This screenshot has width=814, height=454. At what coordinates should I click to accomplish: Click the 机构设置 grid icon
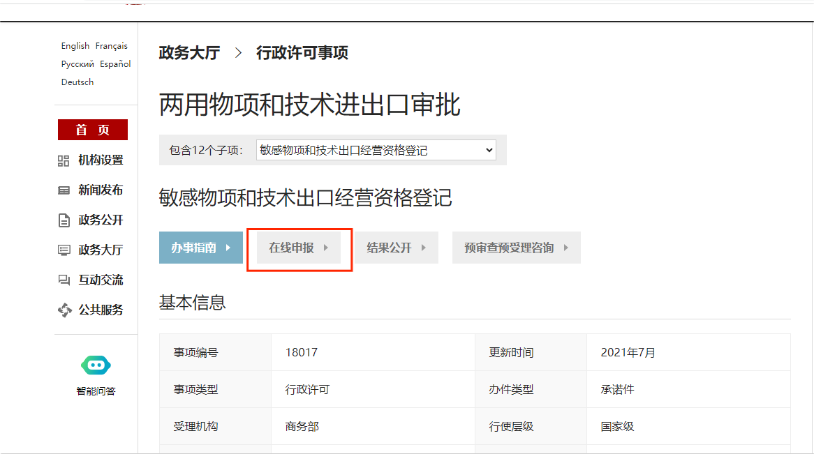pos(64,160)
